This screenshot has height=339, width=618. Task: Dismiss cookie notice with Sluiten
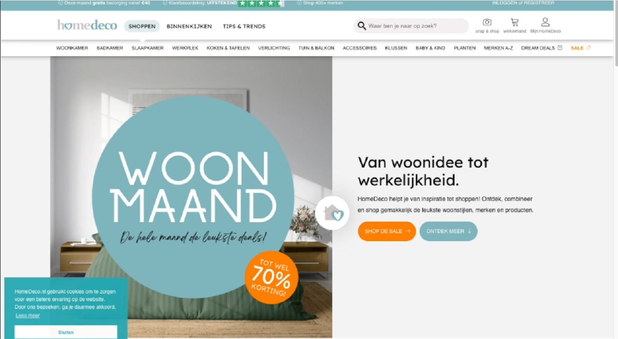(x=66, y=332)
